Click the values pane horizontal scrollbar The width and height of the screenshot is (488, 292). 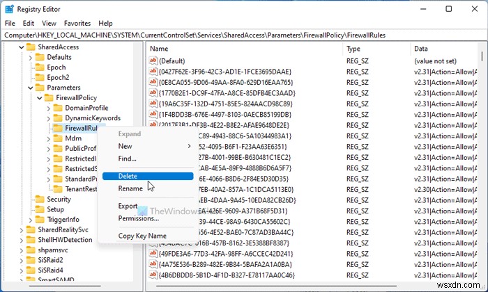[277, 286]
